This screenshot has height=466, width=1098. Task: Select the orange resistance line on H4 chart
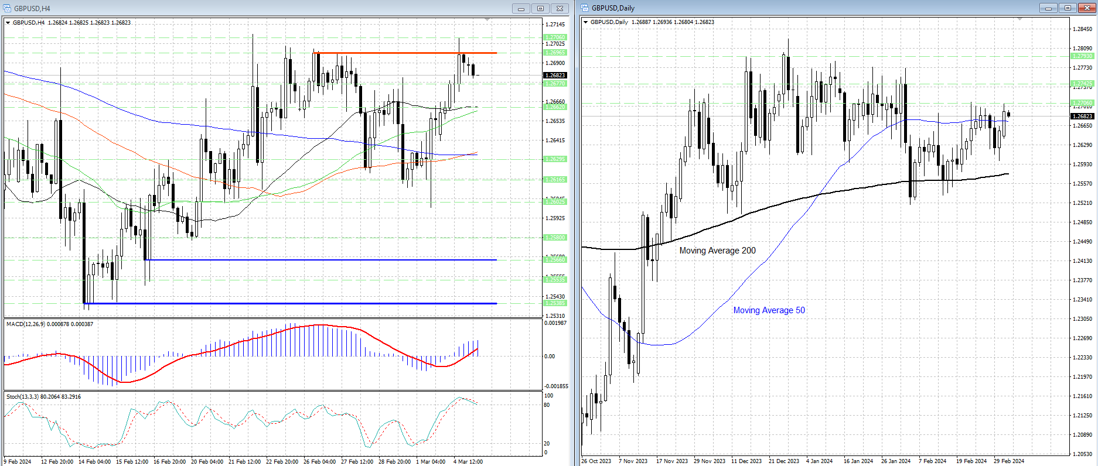point(405,53)
